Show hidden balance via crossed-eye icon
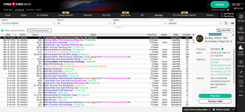This screenshot has width=245, height=112. pyautogui.click(x=228, y=10)
